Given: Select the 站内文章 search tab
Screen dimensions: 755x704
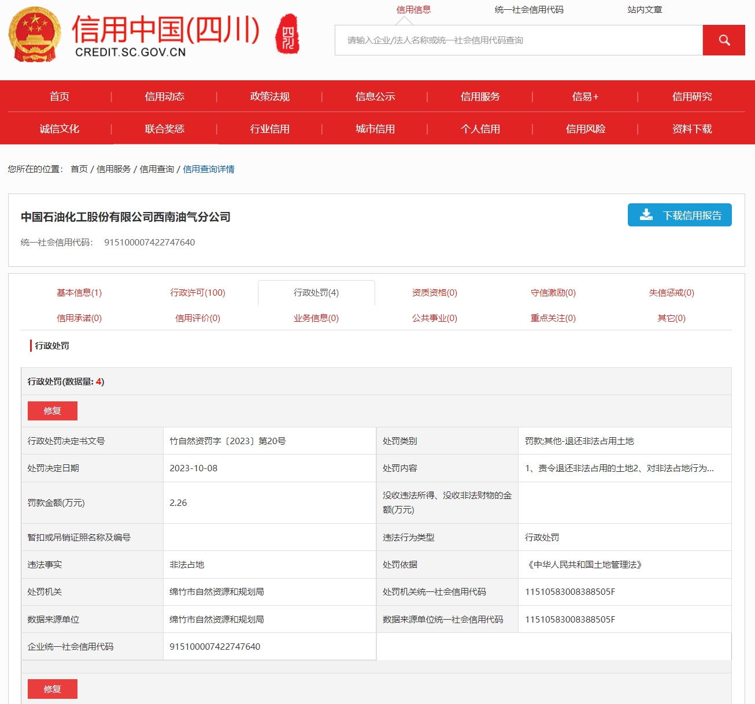Looking at the screenshot, I should [645, 10].
